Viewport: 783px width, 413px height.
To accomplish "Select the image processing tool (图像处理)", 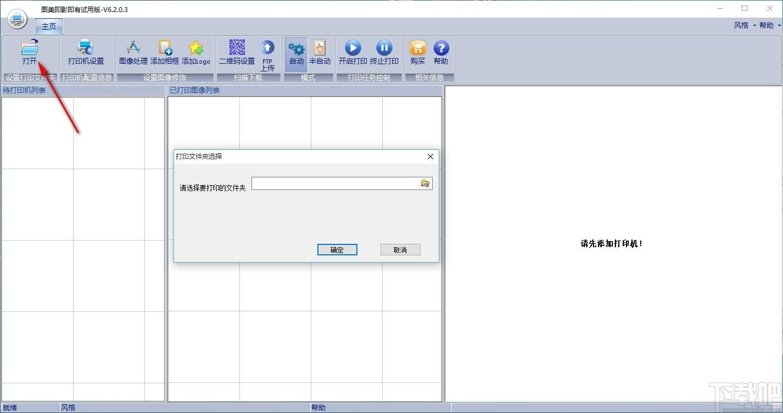I will pos(133,48).
